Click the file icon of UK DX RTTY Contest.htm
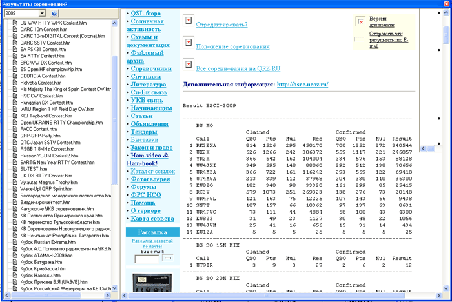This screenshot has height=302, width=452. tap(15, 176)
